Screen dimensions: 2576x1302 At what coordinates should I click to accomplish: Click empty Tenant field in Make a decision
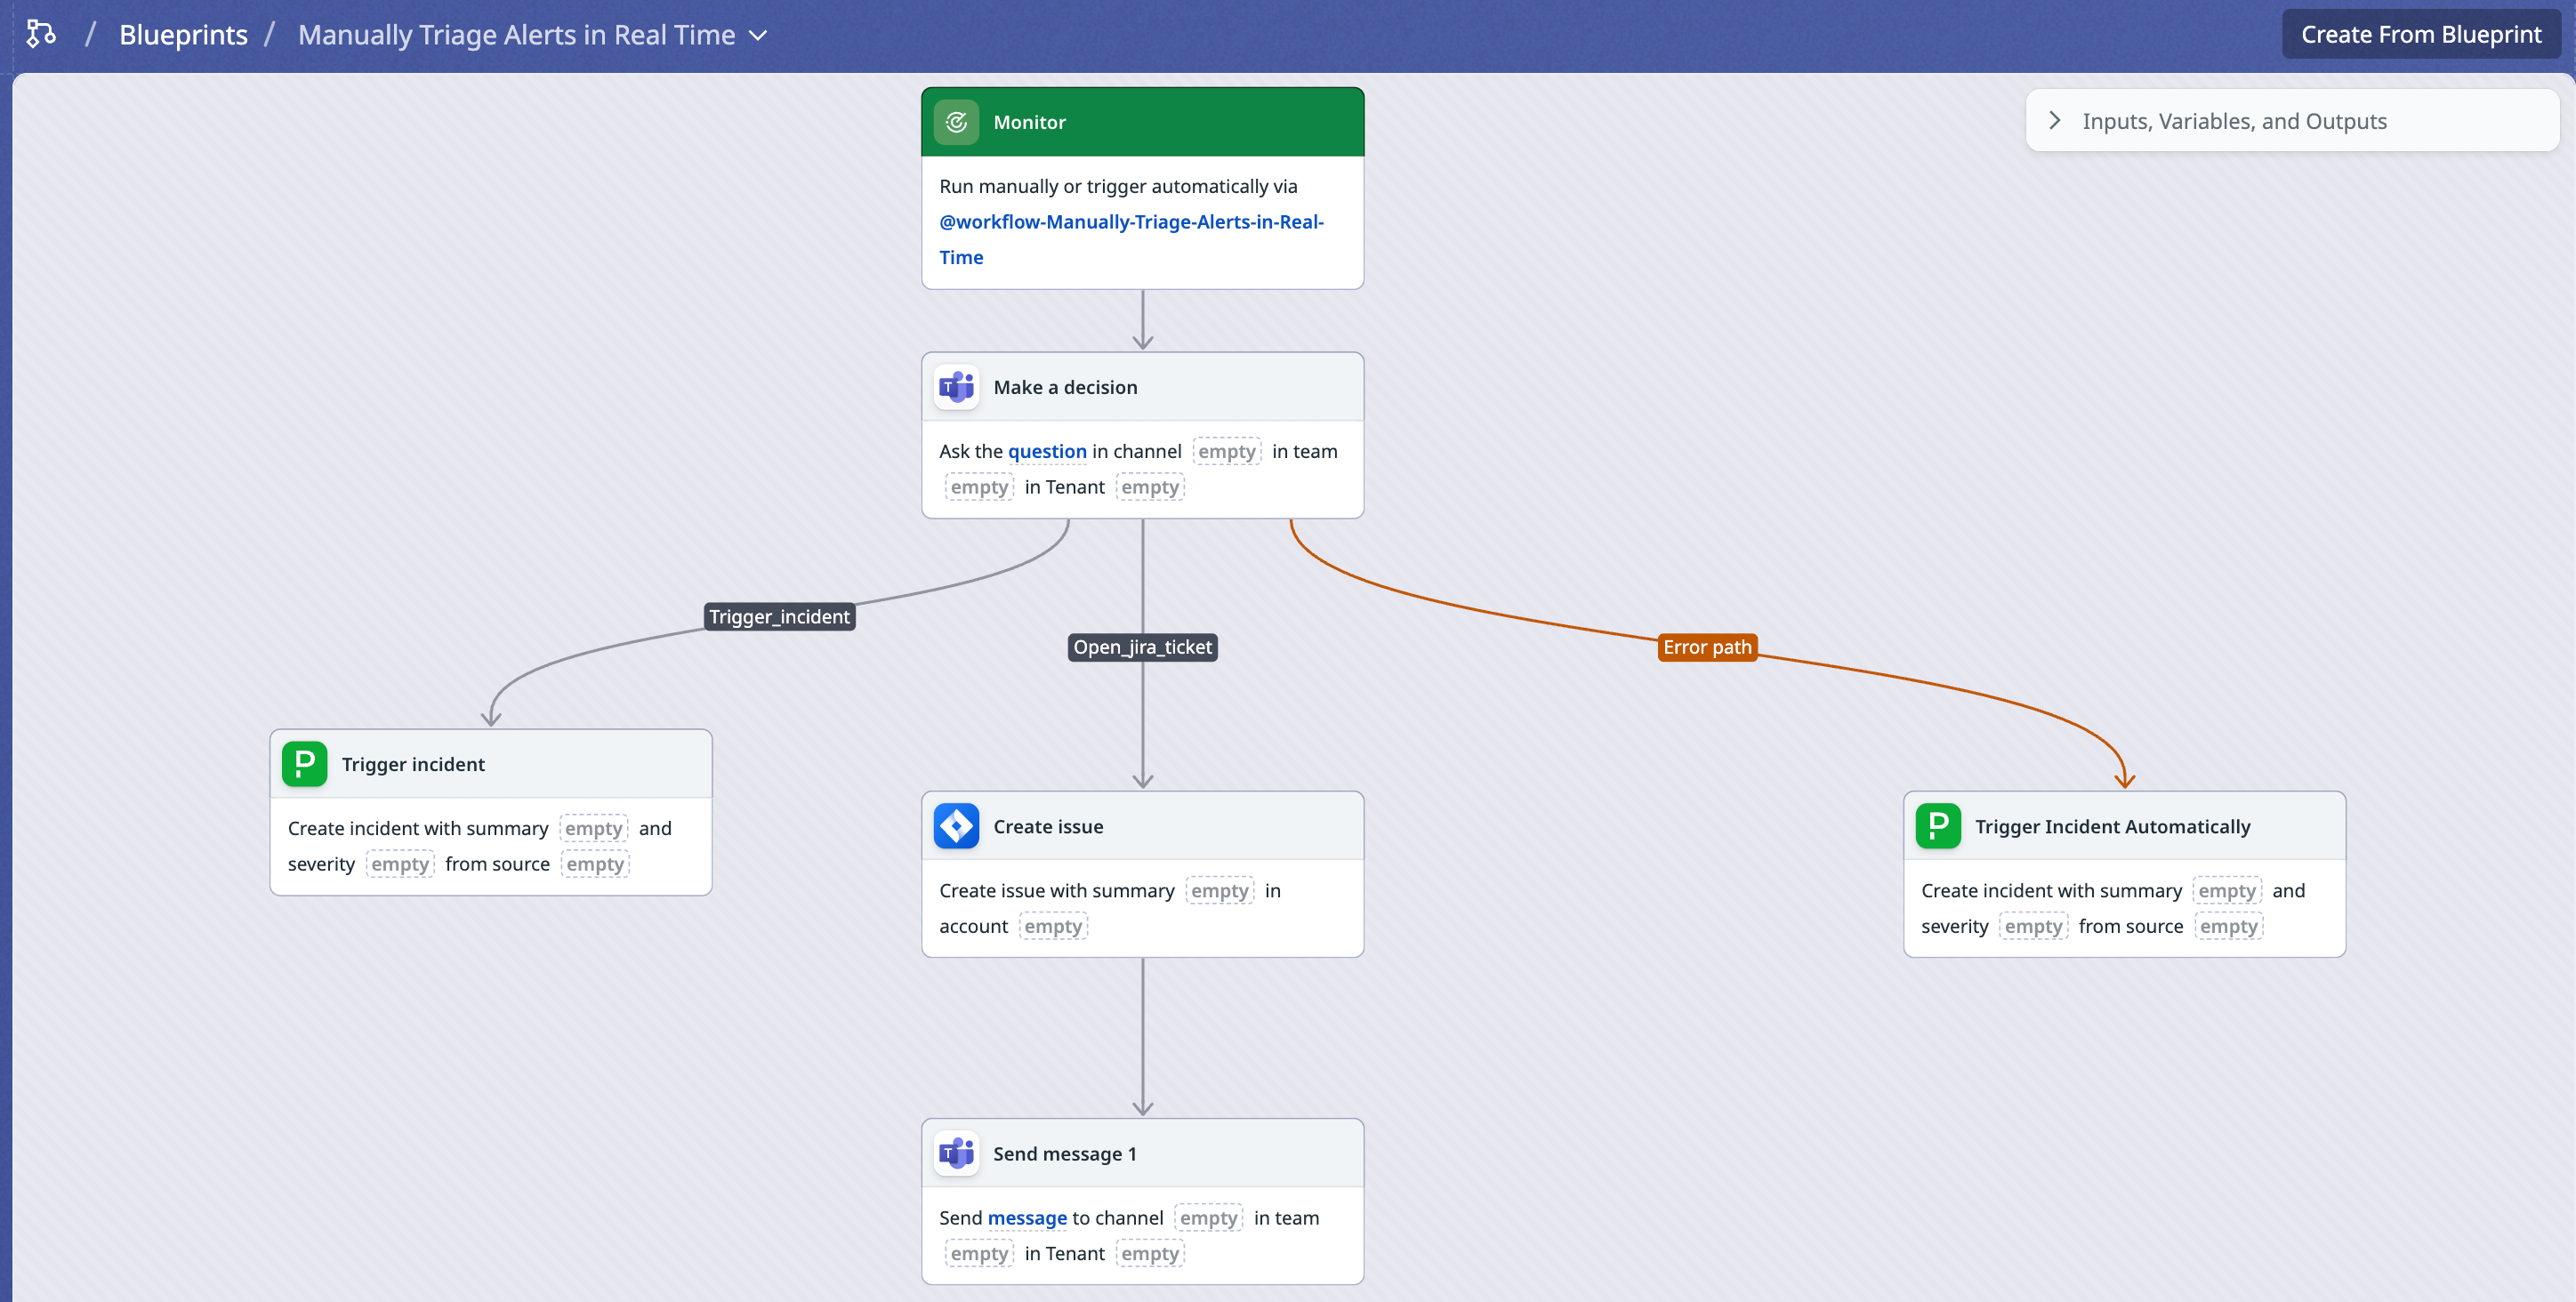[1149, 487]
